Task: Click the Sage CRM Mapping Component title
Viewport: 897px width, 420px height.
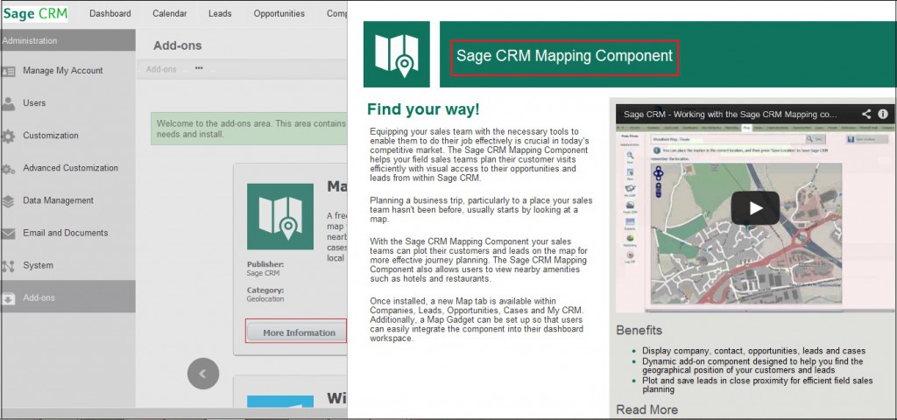Action: tap(565, 56)
